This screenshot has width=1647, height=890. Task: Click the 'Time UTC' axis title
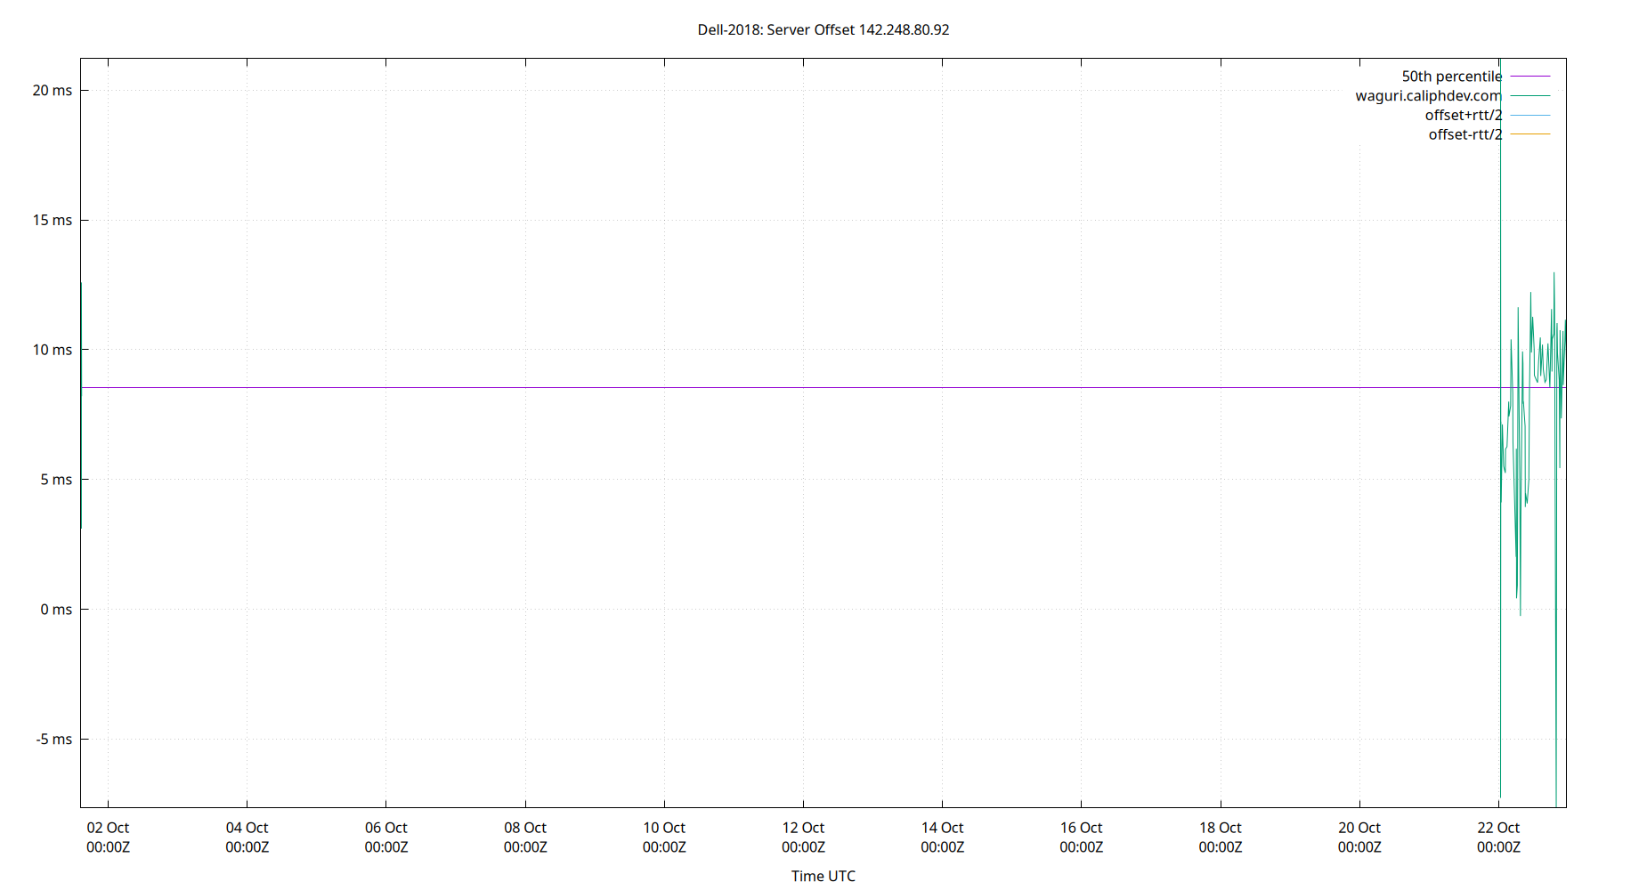[x=823, y=876]
